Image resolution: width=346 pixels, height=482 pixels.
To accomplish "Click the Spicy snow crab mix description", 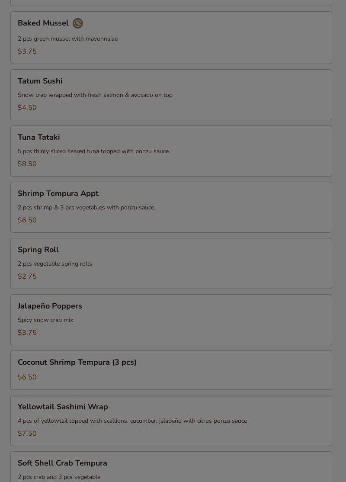I will [x=45, y=320].
